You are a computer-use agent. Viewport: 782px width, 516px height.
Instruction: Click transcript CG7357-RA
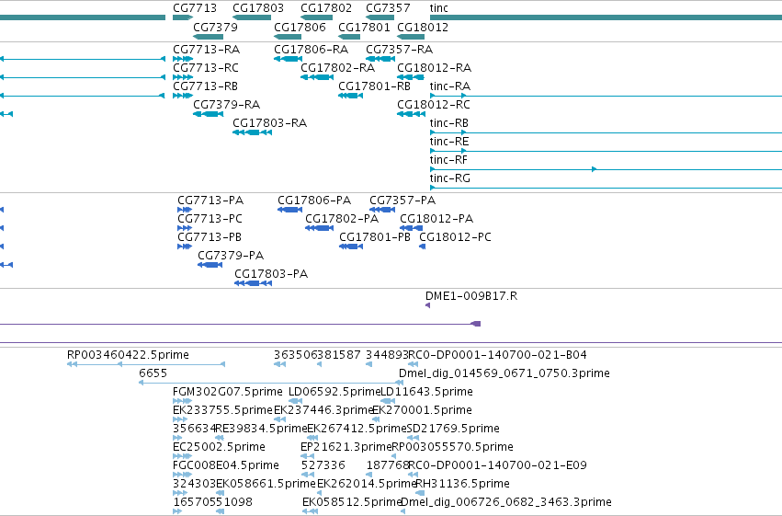399,50
